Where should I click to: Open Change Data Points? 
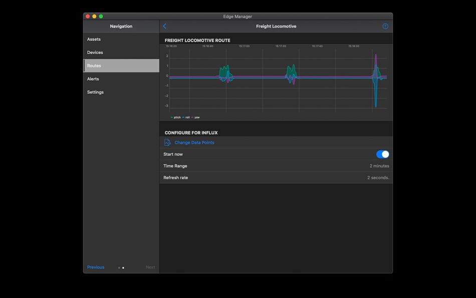194,142
